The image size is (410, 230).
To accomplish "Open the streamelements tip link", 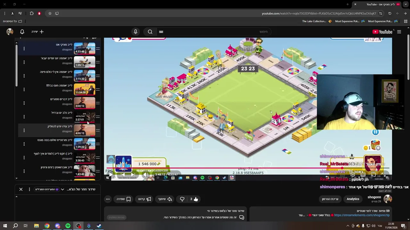I will coord(362,215).
